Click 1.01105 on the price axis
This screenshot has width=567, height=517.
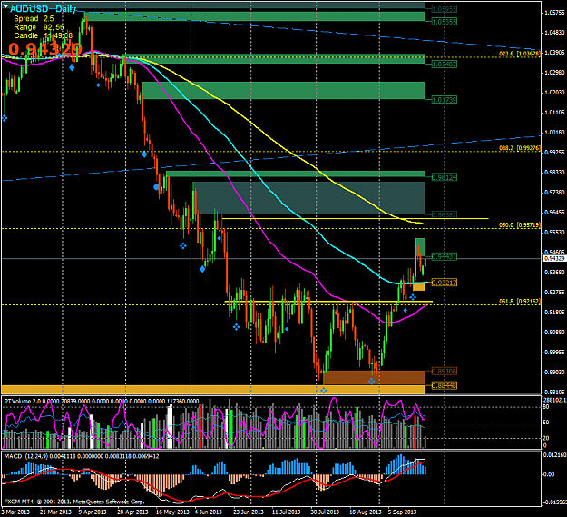[x=554, y=113]
